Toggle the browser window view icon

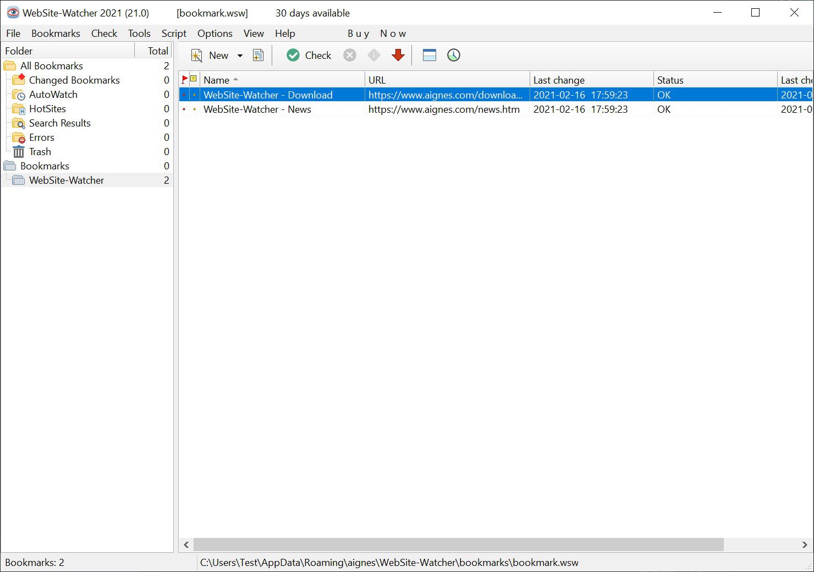tap(430, 55)
